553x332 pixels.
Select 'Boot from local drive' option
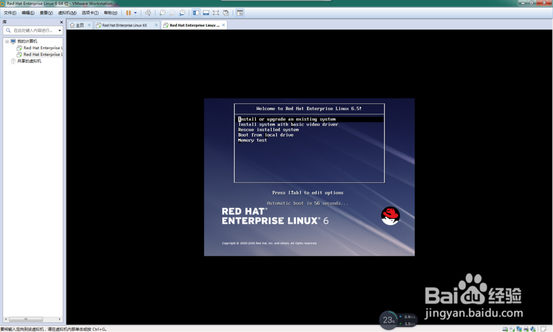point(265,135)
